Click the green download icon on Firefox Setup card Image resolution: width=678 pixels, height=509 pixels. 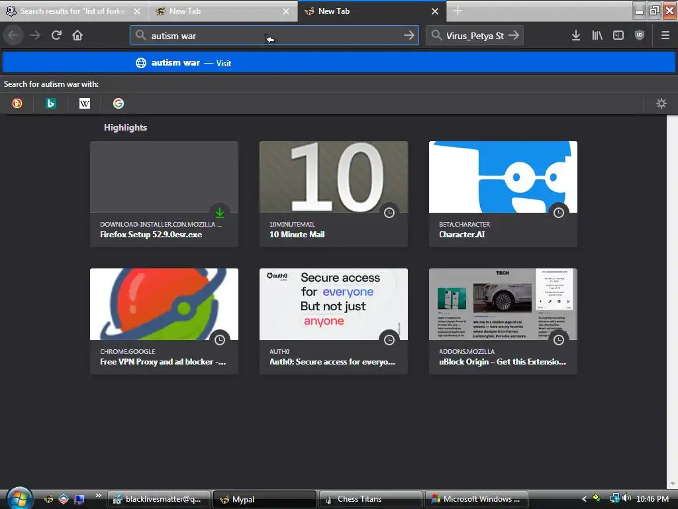[220, 213]
